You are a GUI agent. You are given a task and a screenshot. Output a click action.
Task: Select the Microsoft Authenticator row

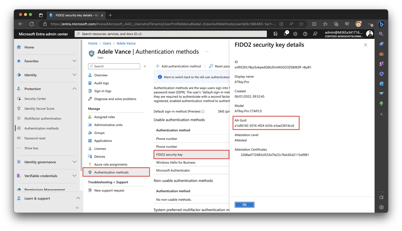click(192, 170)
